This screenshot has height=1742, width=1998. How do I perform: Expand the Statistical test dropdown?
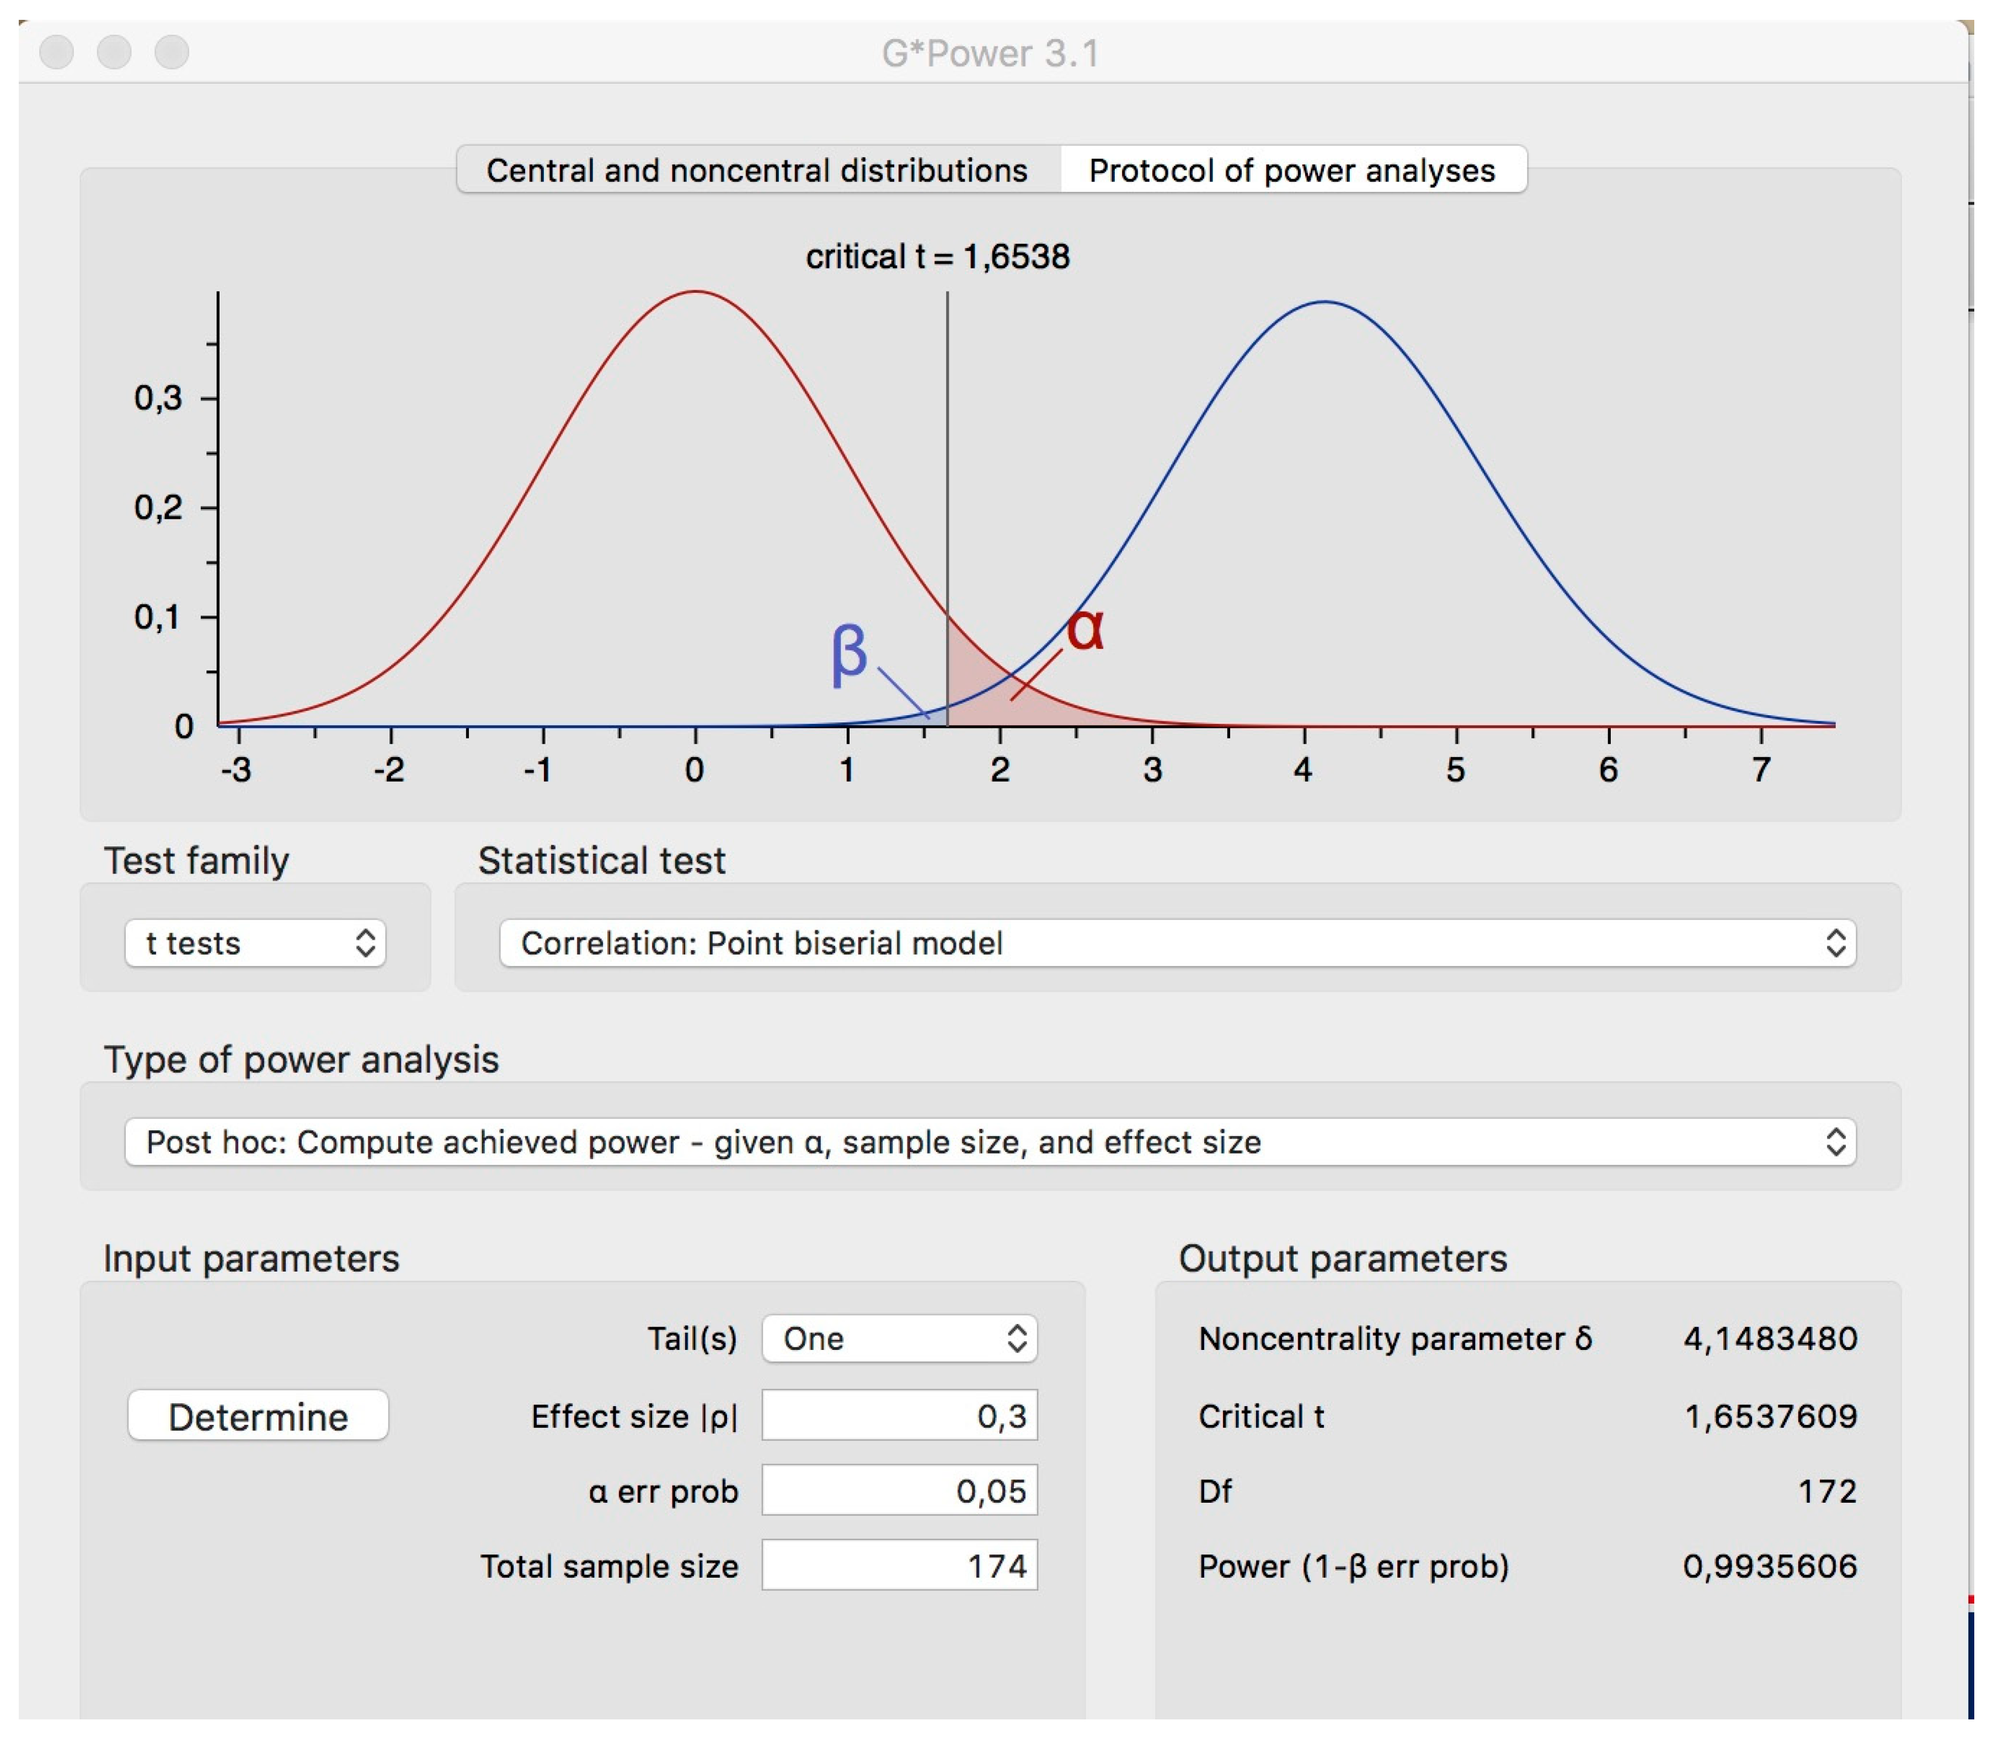click(1177, 943)
